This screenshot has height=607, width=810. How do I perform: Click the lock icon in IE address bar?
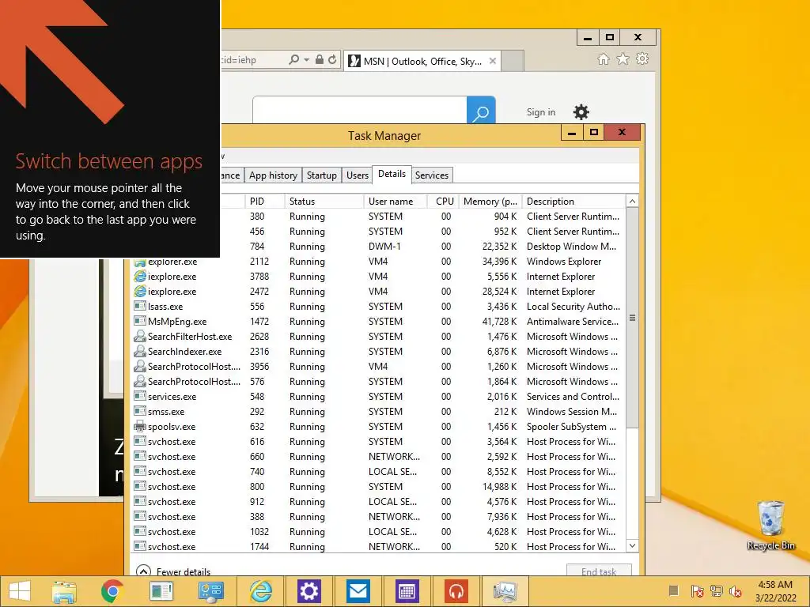click(320, 59)
